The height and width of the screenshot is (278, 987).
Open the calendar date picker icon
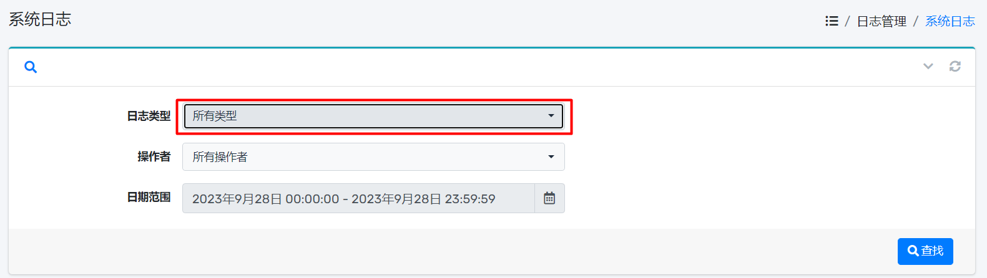coord(549,198)
